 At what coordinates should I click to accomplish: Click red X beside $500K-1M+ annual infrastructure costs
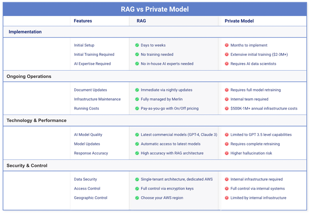click(x=227, y=108)
